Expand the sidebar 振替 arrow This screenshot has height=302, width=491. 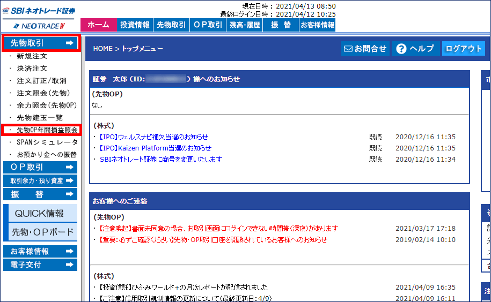(x=70, y=194)
